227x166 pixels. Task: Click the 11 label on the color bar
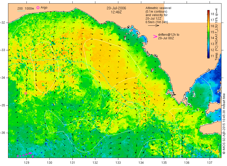[x=212, y=56]
